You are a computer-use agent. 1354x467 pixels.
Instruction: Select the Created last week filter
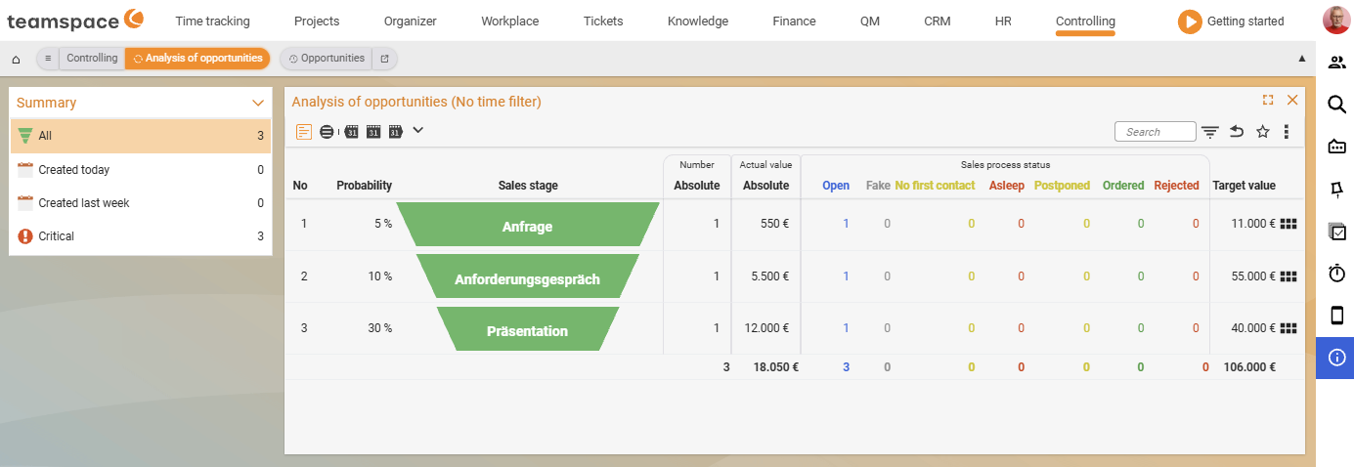click(141, 202)
